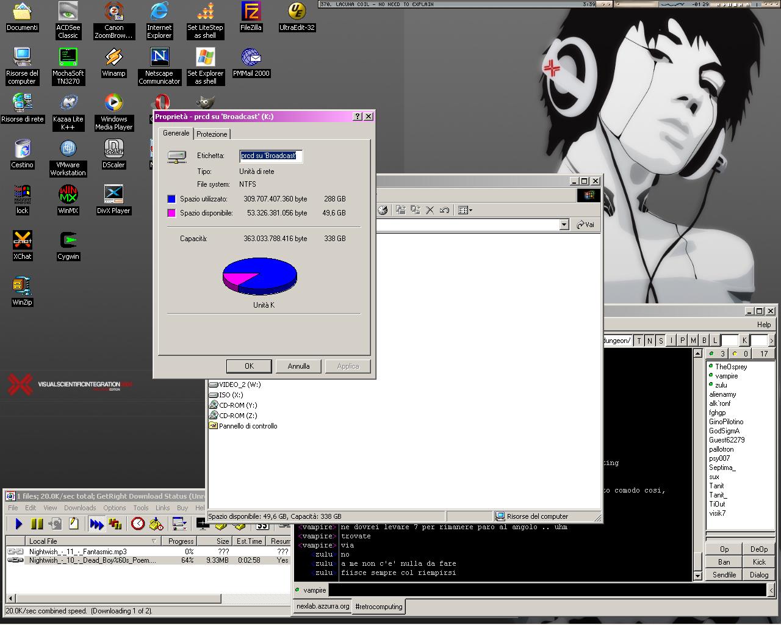This screenshot has height=625, width=781.
Task: Select the Cygwin desktop icon
Action: click(68, 245)
